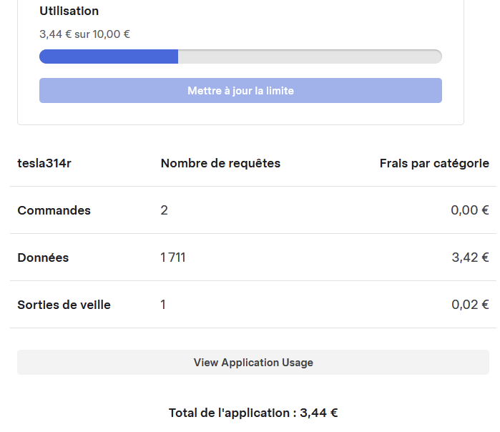Open View Application Usage

click(253, 363)
